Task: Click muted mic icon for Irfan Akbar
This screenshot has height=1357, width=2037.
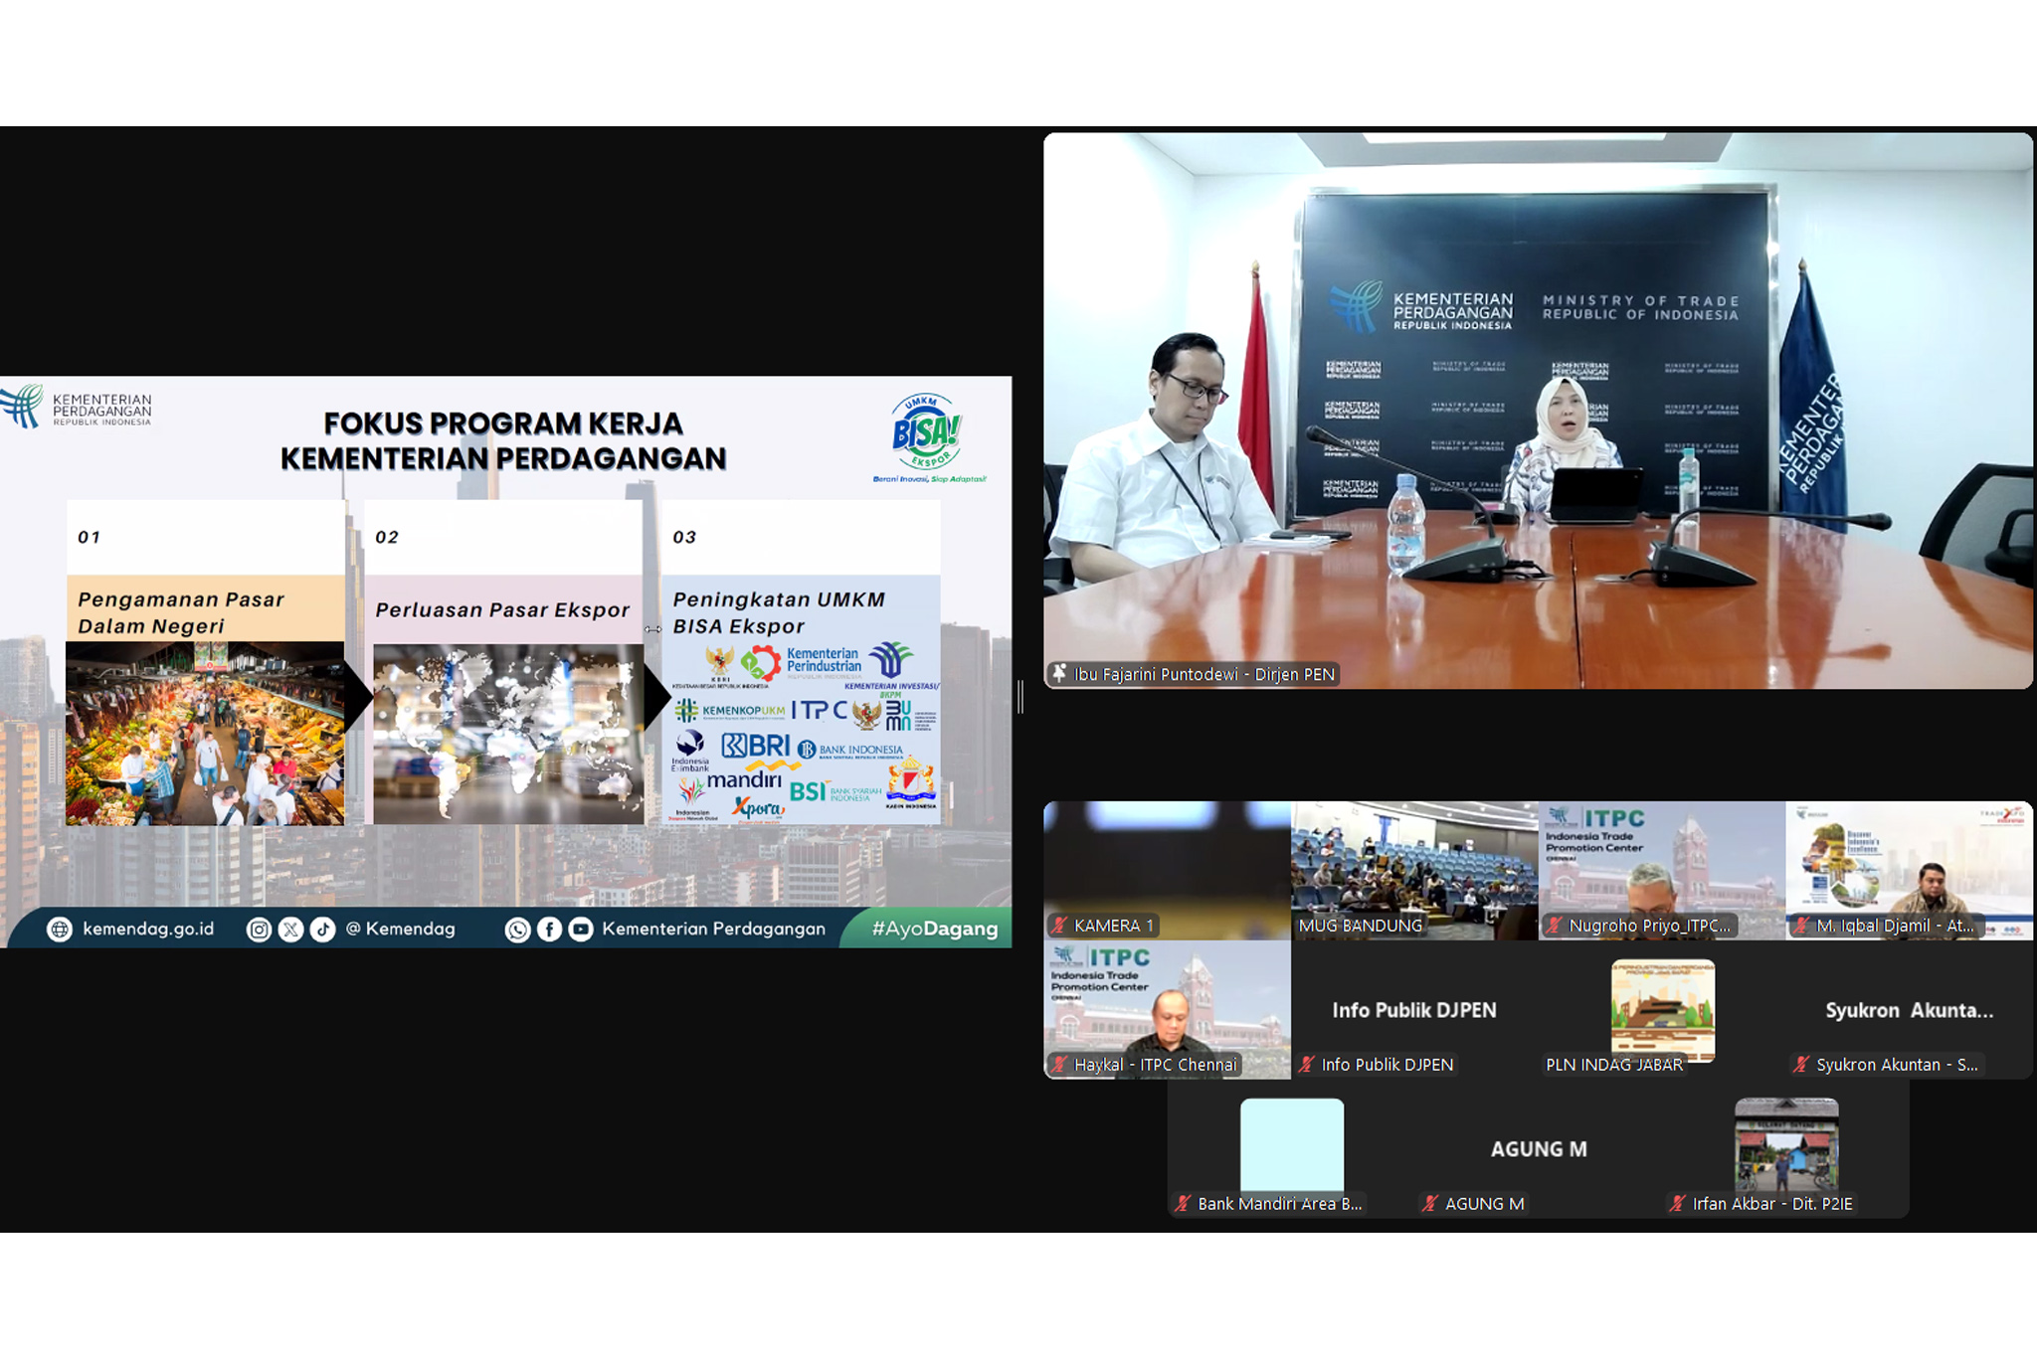Action: [x=1678, y=1204]
